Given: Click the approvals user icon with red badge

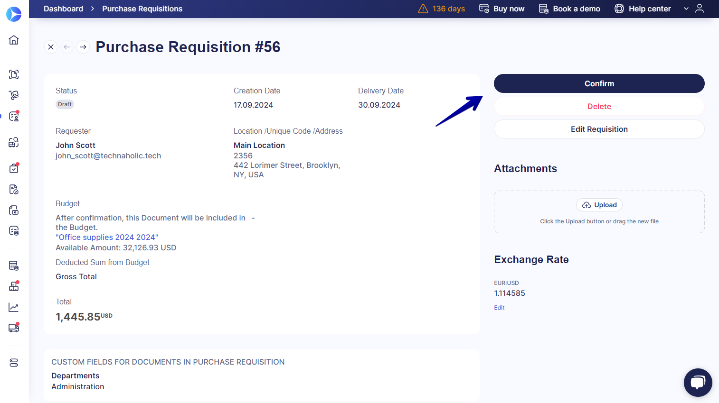Looking at the screenshot, I should click(x=14, y=116).
